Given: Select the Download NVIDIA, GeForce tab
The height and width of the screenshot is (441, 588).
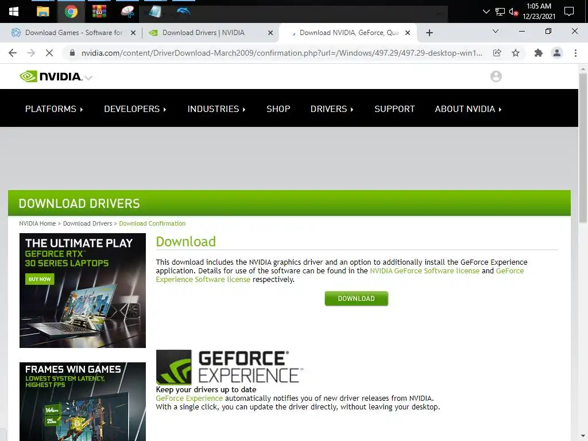Looking at the screenshot, I should coord(349,33).
